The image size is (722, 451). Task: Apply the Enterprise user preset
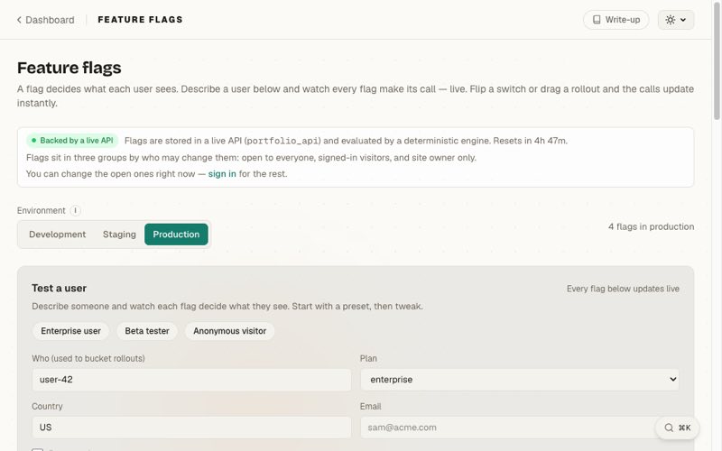click(70, 331)
